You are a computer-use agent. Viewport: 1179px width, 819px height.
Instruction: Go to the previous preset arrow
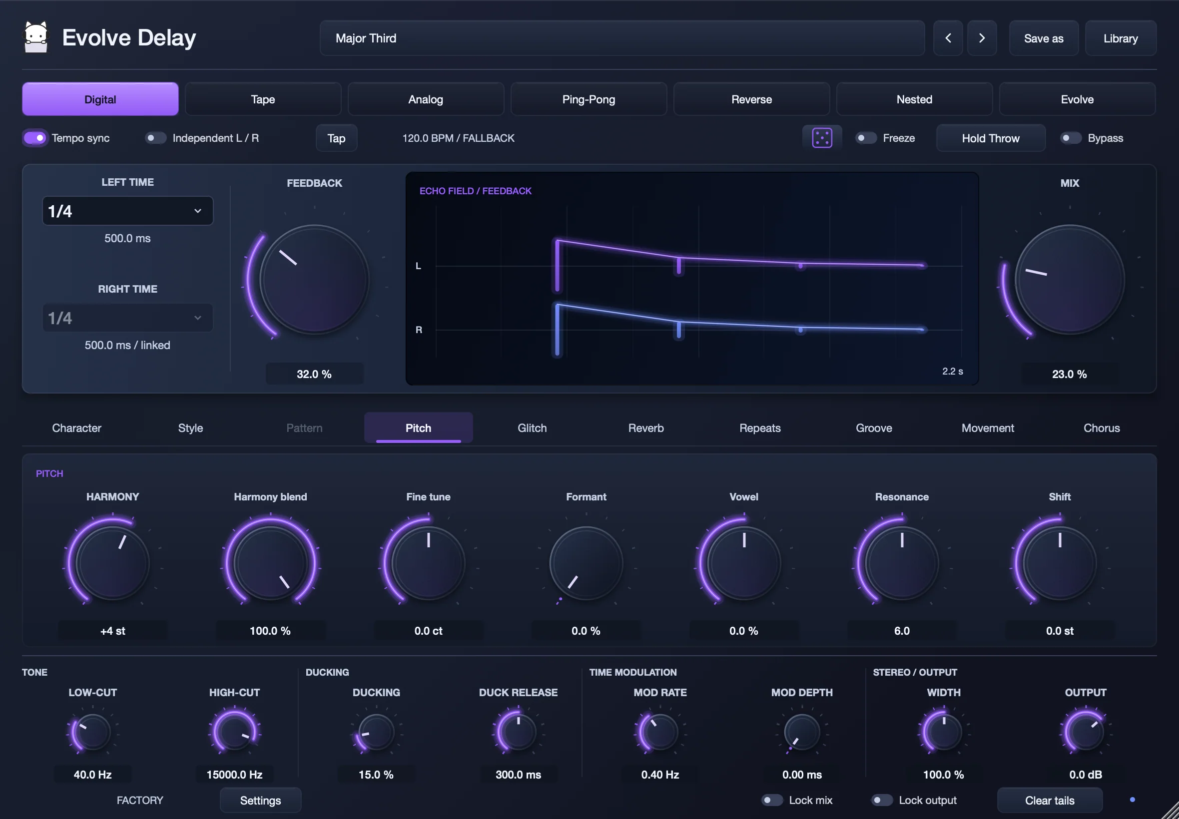point(948,38)
